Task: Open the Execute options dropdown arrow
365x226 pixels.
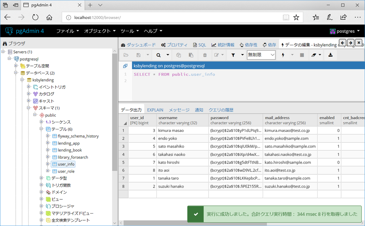Action: [x=292, y=55]
